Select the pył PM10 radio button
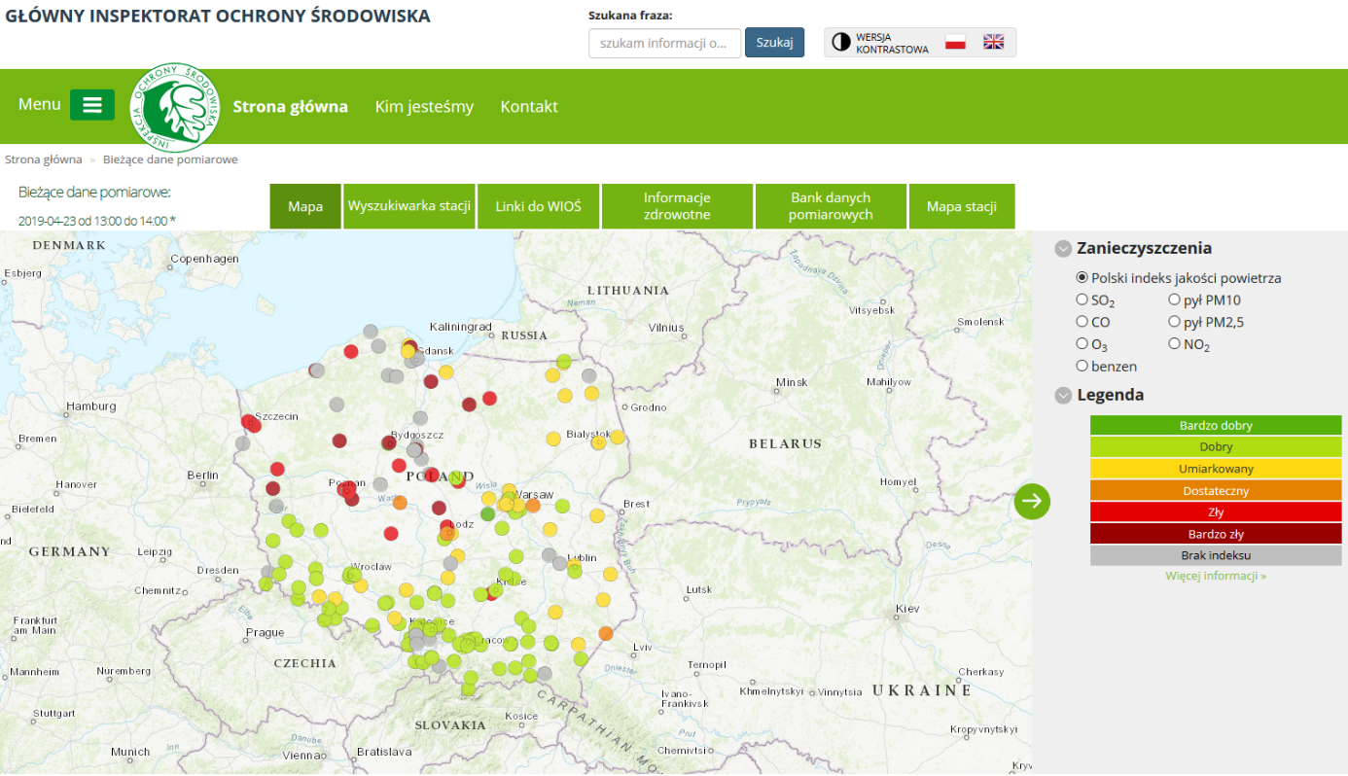Image resolution: width=1348 pixels, height=776 pixels. [x=1174, y=300]
